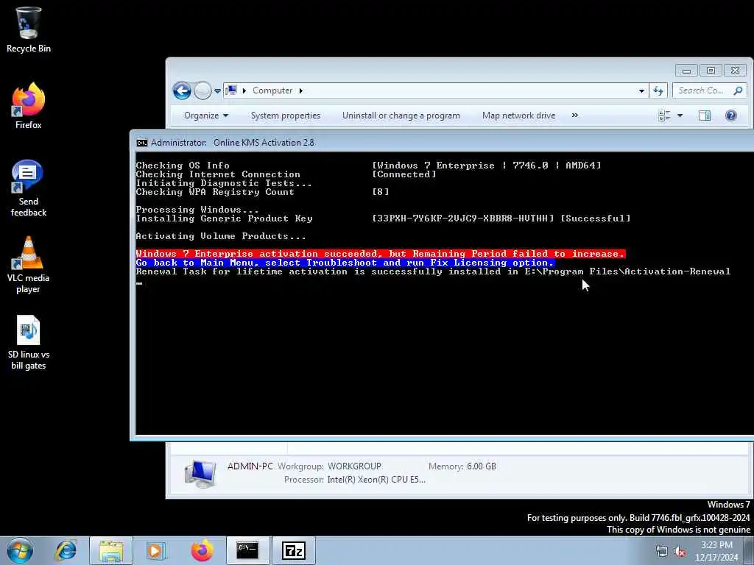Click the ADMIN-PC name in details pane
The image size is (754, 565).
click(x=250, y=466)
